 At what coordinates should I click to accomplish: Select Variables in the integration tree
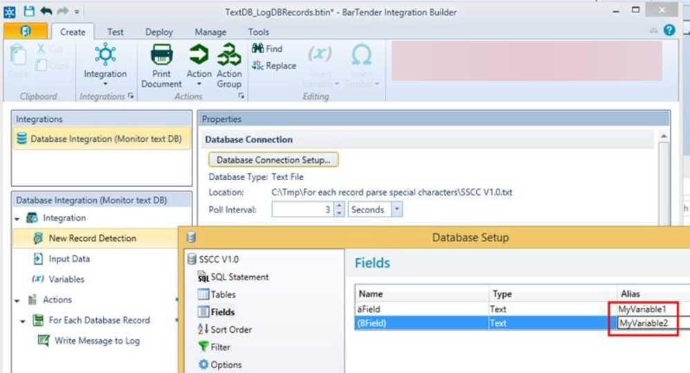(58, 279)
